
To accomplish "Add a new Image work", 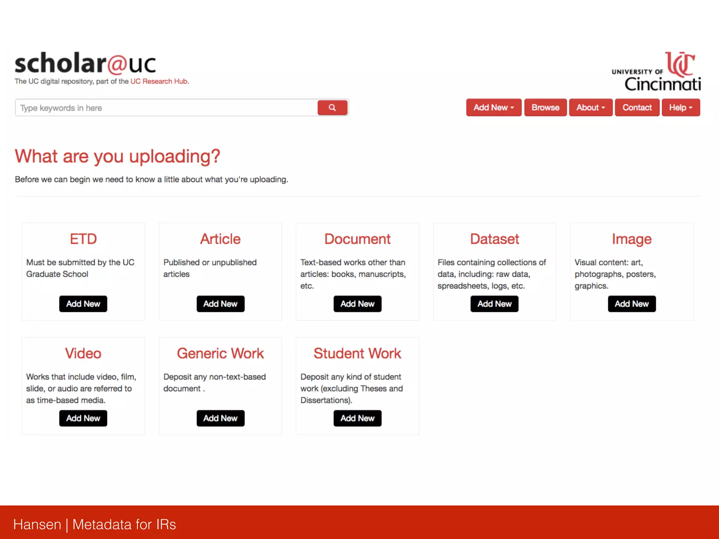I will tap(631, 304).
